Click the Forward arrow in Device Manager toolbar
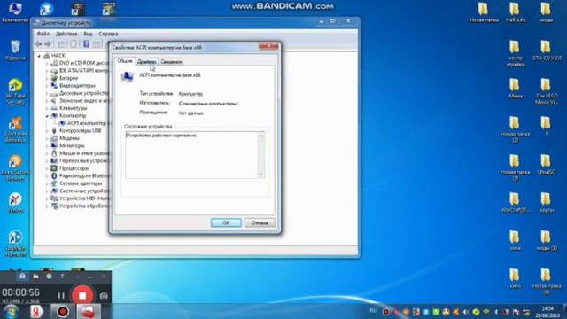The width and height of the screenshot is (567, 319). [48, 44]
